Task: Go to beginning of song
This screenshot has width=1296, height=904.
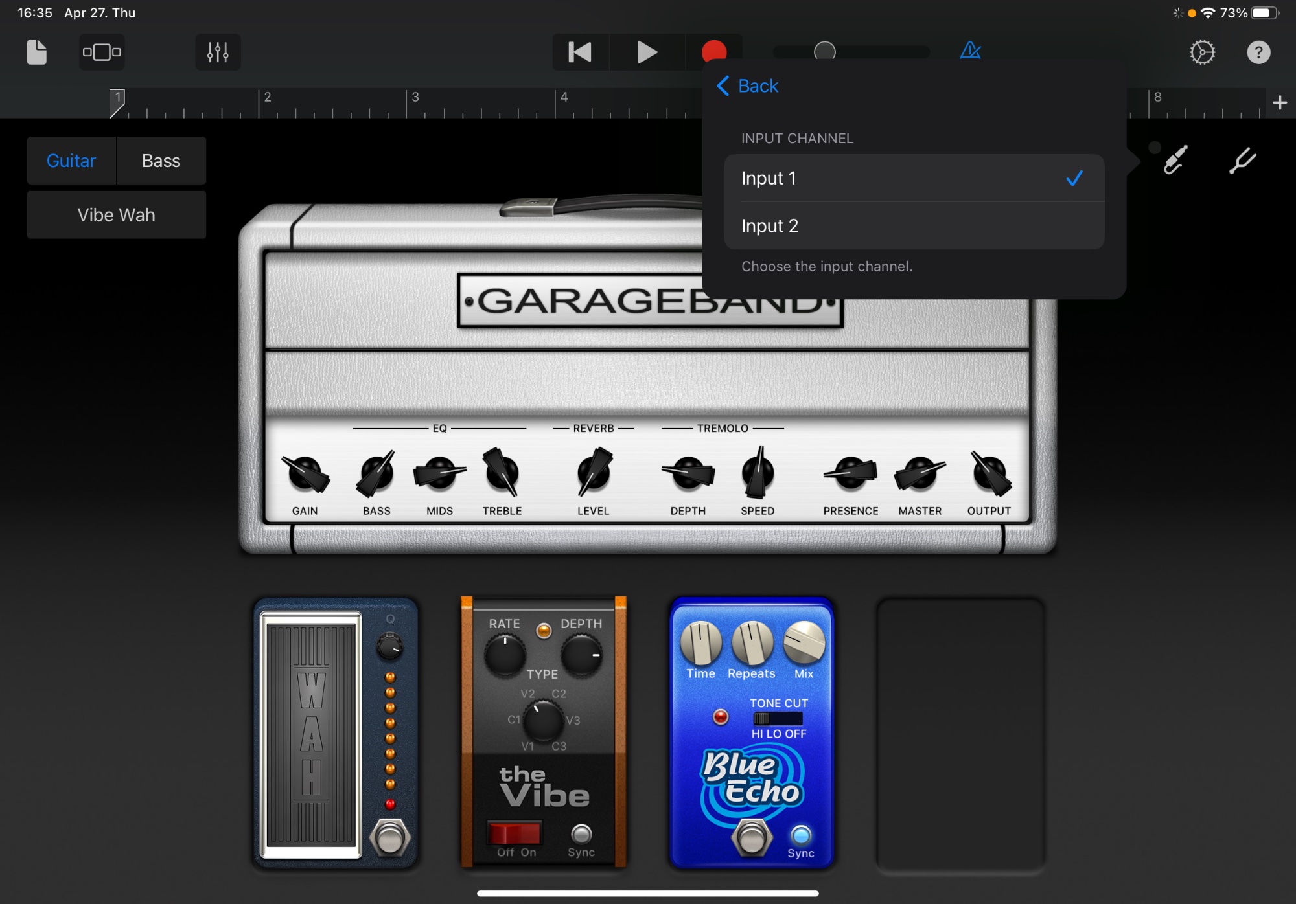Action: click(x=580, y=52)
